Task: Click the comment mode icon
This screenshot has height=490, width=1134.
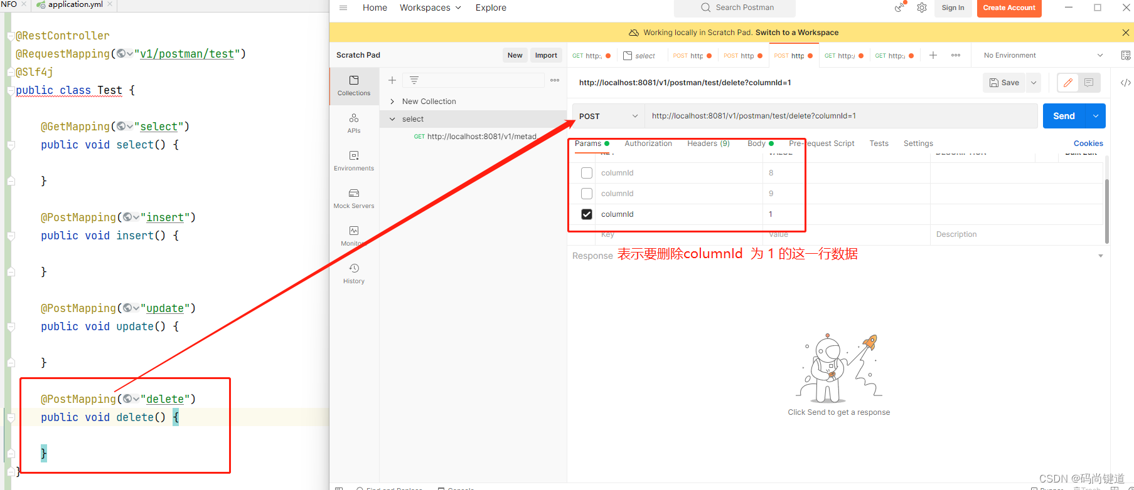Action: [x=1089, y=83]
